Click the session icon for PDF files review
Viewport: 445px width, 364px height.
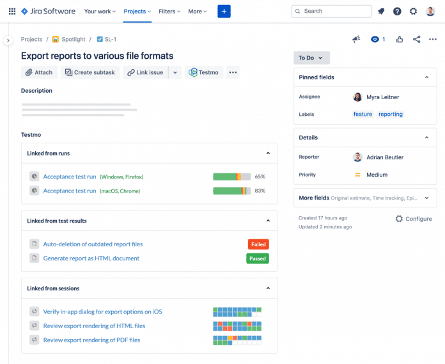click(x=35, y=340)
